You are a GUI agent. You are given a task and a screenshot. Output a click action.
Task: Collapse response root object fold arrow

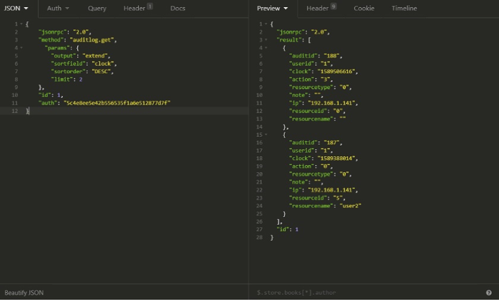coord(266,24)
